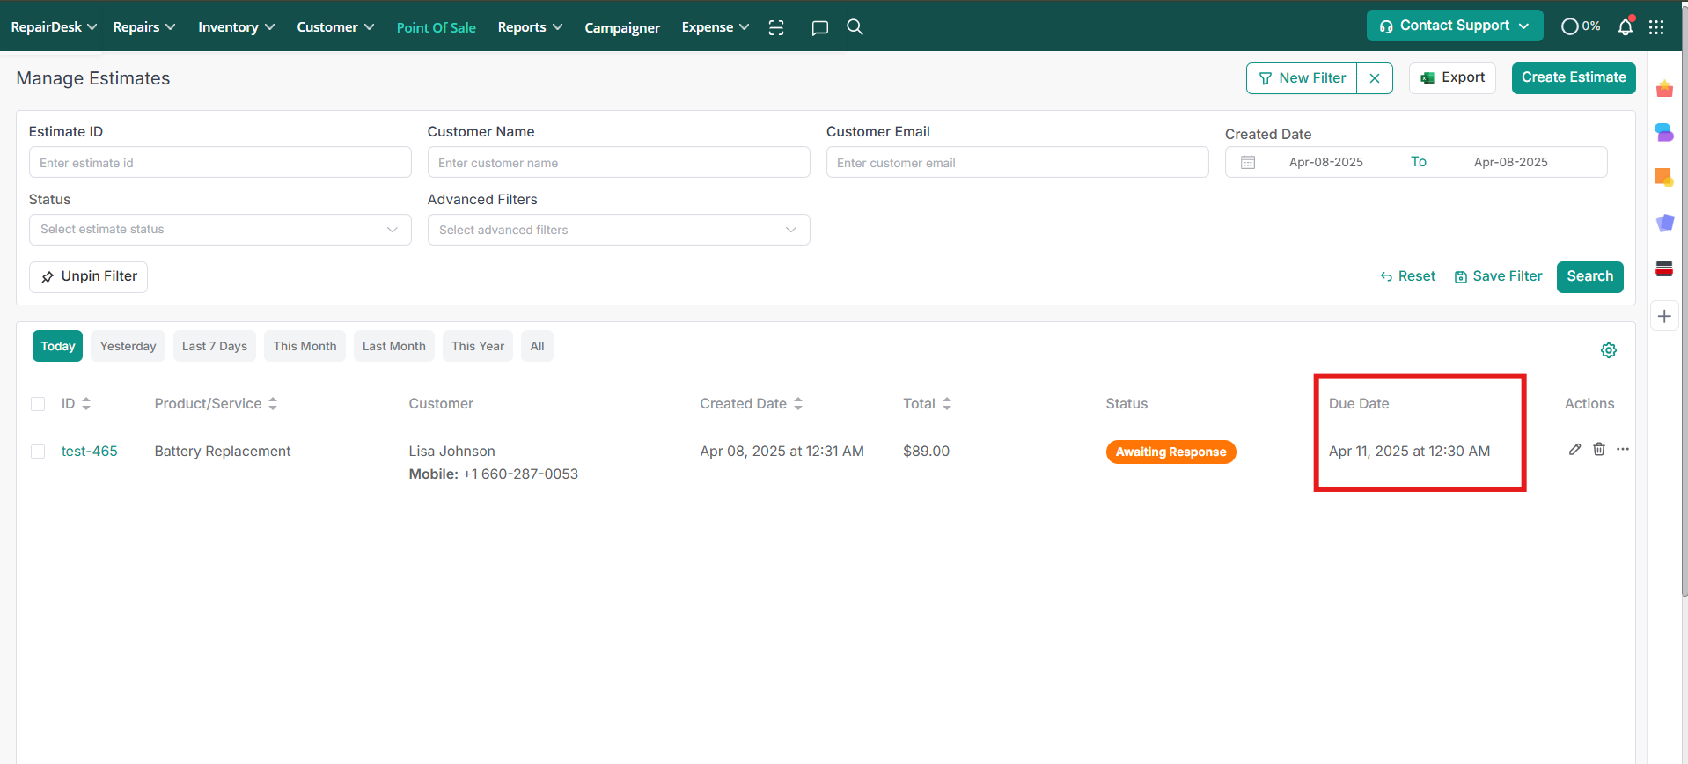Edit estimate test-465 with pencil icon
Viewport: 1688px width, 764px height.
pyautogui.click(x=1574, y=450)
